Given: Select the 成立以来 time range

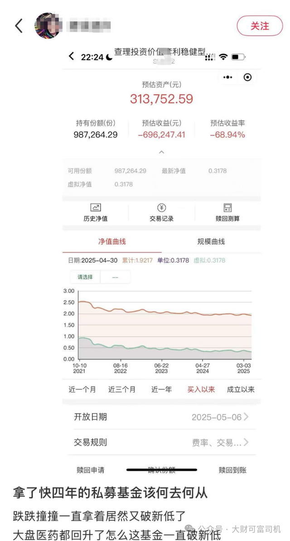Looking at the screenshot, I should [241, 389].
